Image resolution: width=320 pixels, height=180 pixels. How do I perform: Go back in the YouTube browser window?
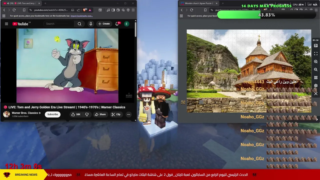[x=4, y=10]
